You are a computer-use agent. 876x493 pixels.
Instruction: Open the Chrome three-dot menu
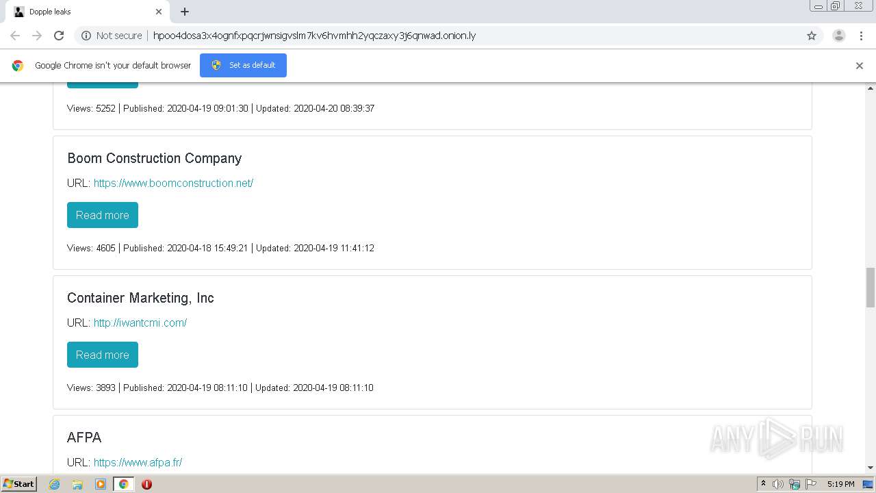click(861, 36)
